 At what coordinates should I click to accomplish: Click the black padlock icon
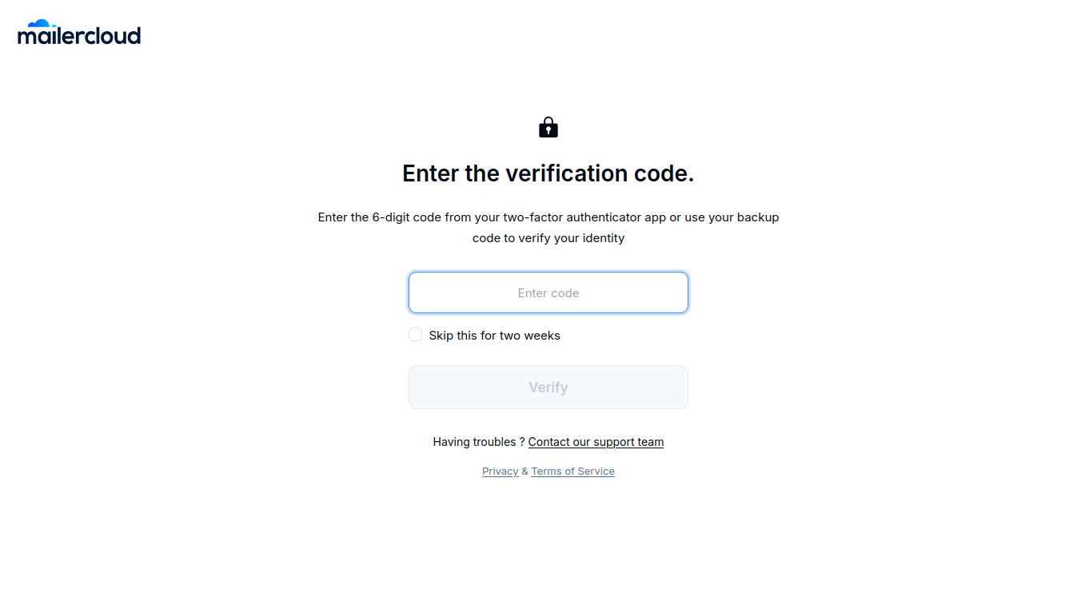[548, 127]
